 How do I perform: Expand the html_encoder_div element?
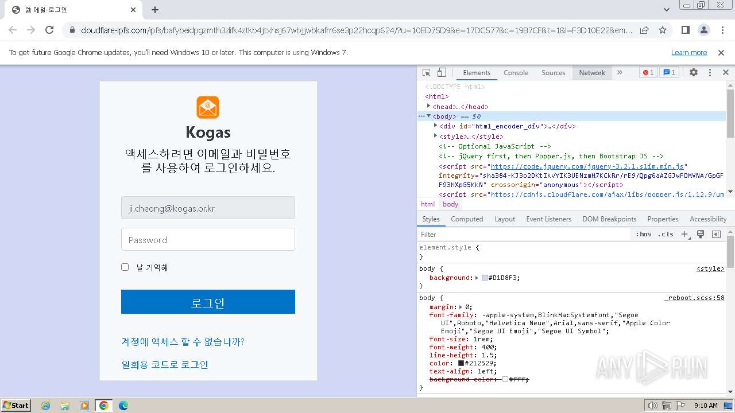435,126
